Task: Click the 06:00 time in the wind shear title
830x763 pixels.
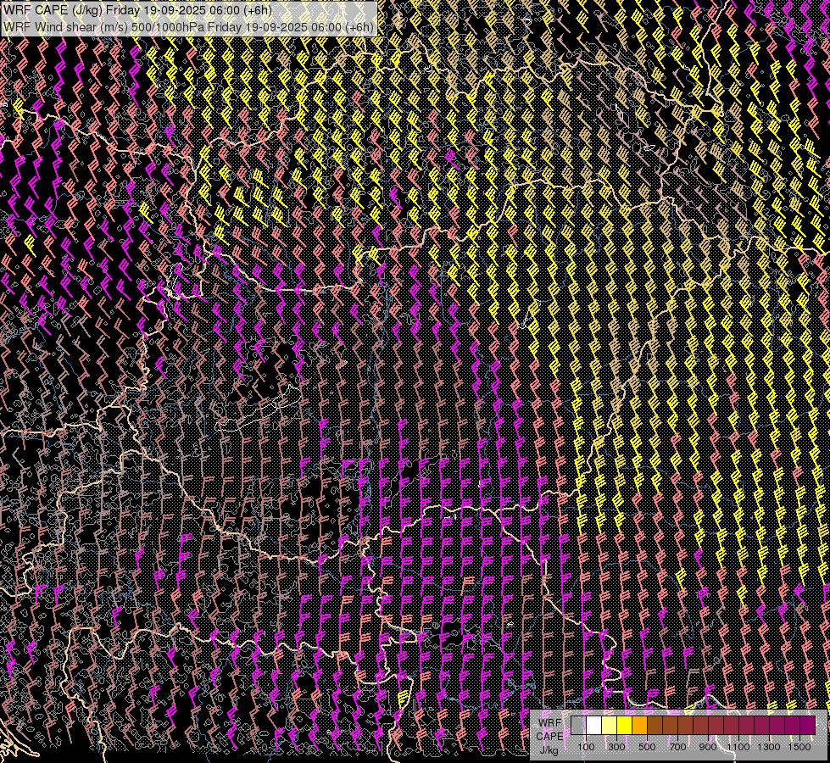Action: pos(326,26)
